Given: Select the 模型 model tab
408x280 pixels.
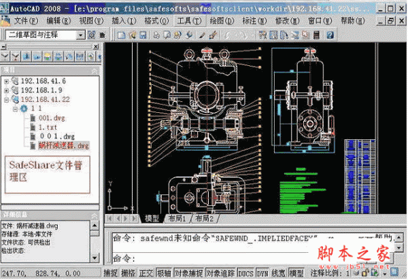Looking at the screenshot, I should pyautogui.click(x=152, y=218).
